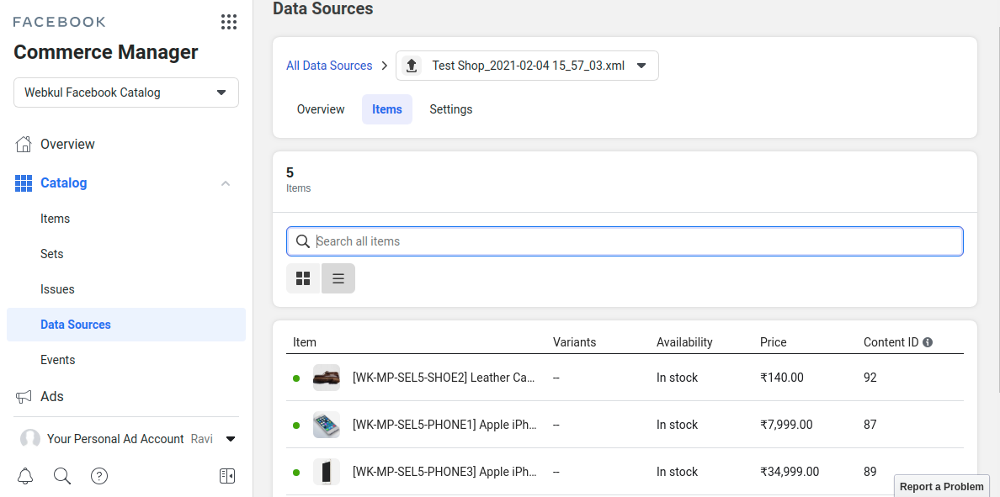1000x497 pixels.
Task: Click the All Data Sources link
Action: click(x=329, y=66)
